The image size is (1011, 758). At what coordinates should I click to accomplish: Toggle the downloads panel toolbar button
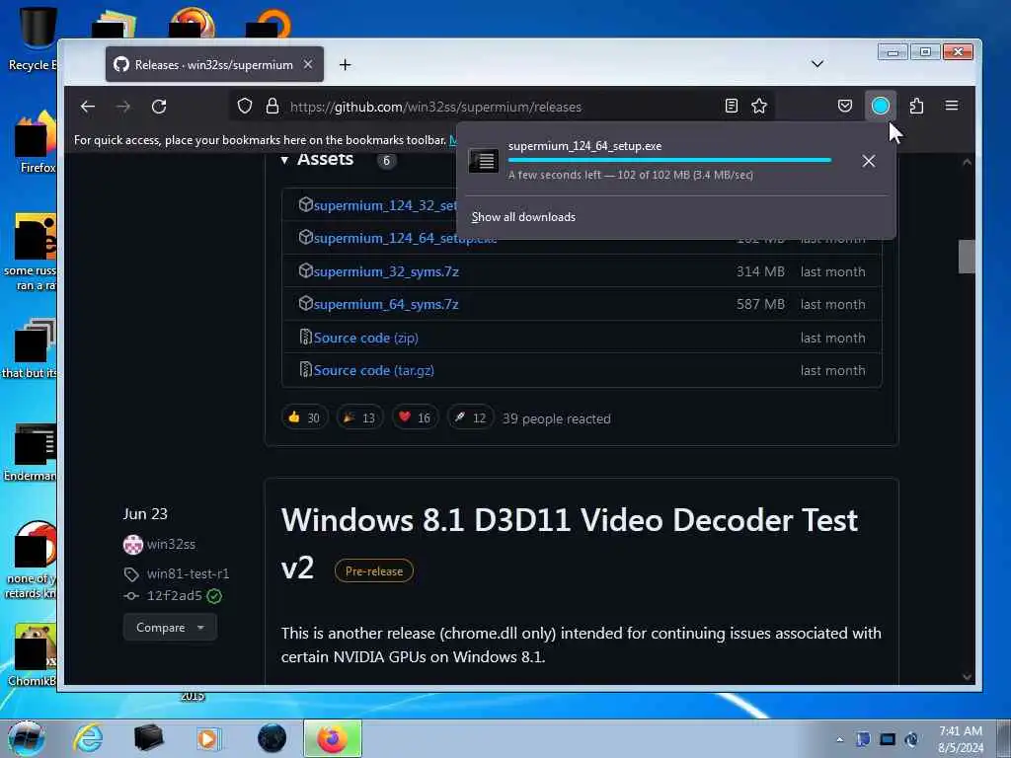[880, 106]
